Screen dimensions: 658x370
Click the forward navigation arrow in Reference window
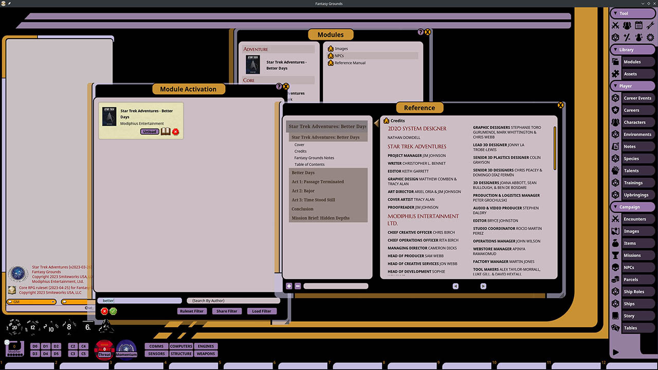[483, 286]
